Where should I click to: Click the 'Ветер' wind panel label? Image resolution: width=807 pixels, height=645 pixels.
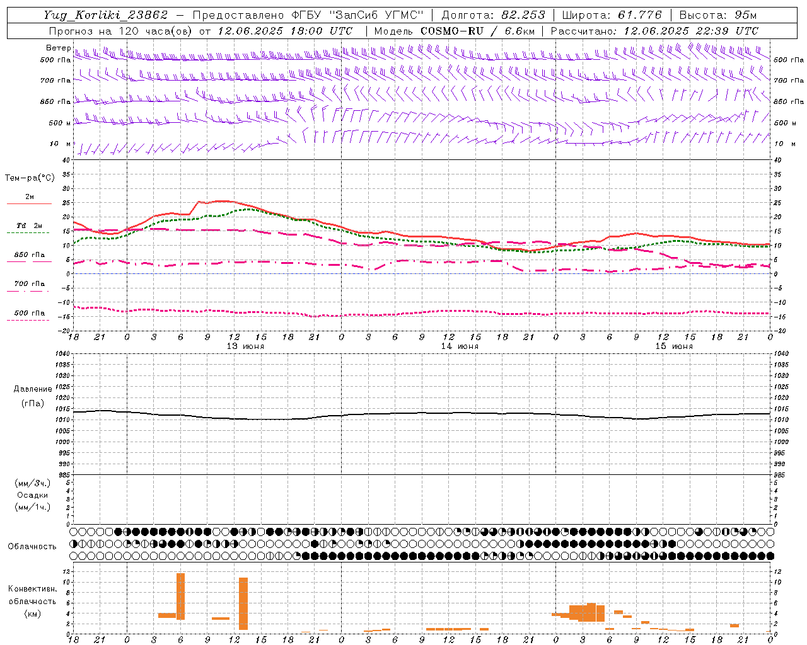coord(58,48)
